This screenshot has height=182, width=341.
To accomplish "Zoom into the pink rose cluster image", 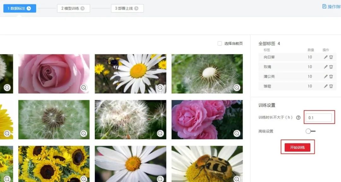I will point(237,133).
